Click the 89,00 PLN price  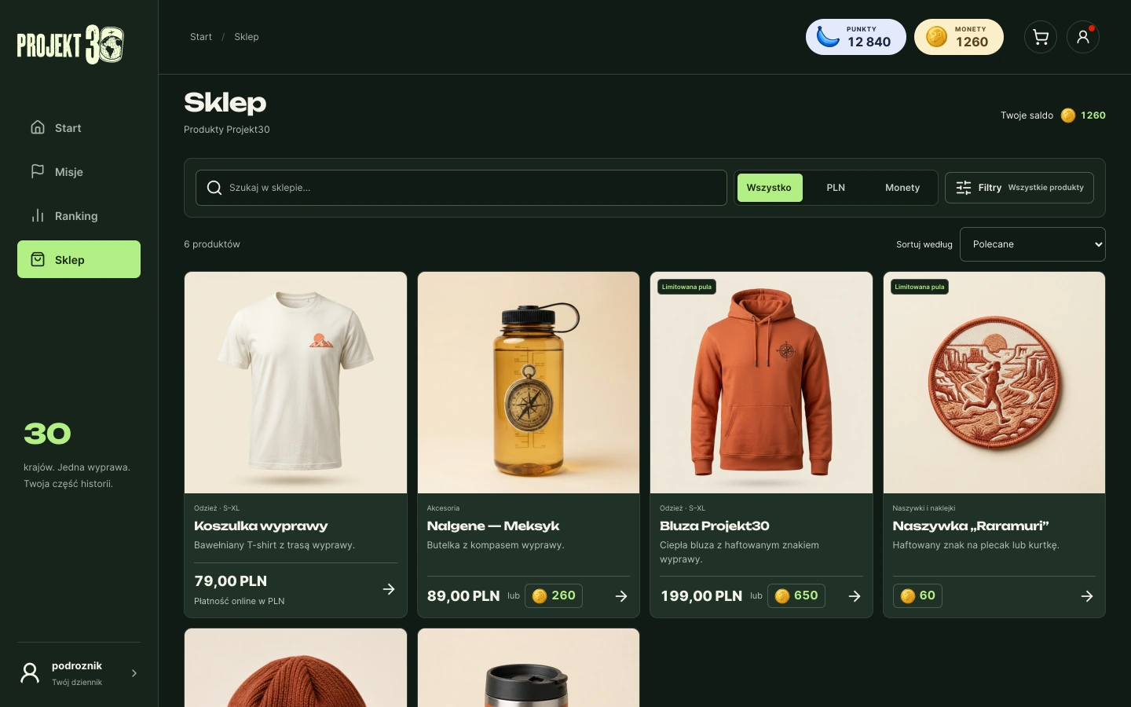tap(463, 596)
